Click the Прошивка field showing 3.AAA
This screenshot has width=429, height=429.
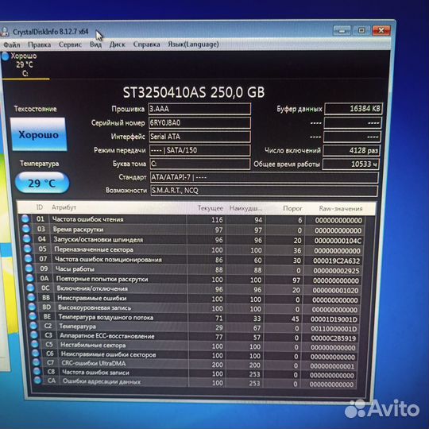199,109
